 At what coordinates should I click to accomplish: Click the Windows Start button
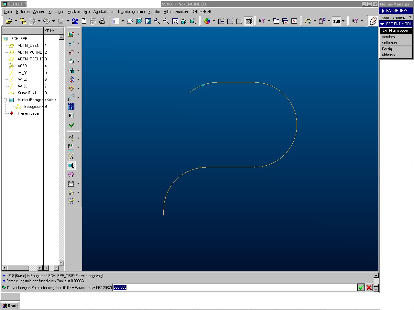point(10,305)
